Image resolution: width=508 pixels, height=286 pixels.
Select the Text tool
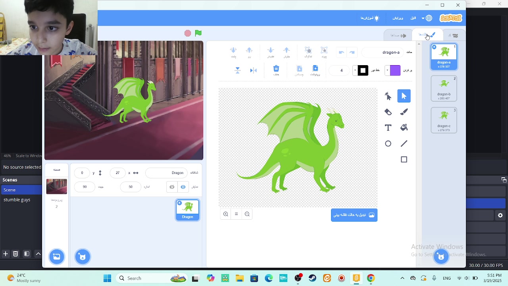[x=388, y=128]
